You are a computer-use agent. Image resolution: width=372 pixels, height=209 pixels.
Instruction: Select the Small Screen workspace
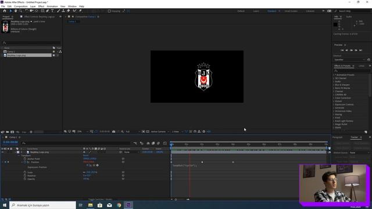[x=291, y=11]
